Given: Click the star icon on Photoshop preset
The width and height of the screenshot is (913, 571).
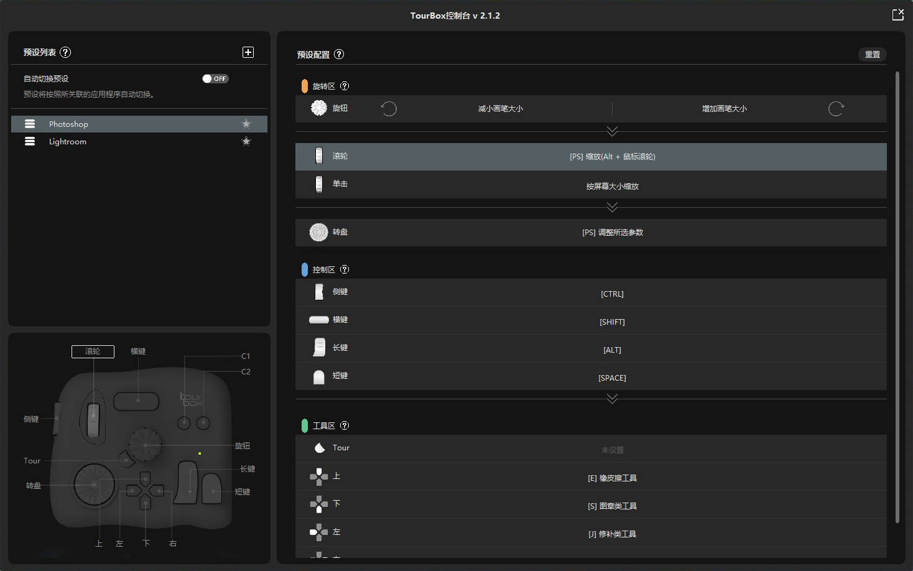Looking at the screenshot, I should pos(246,124).
